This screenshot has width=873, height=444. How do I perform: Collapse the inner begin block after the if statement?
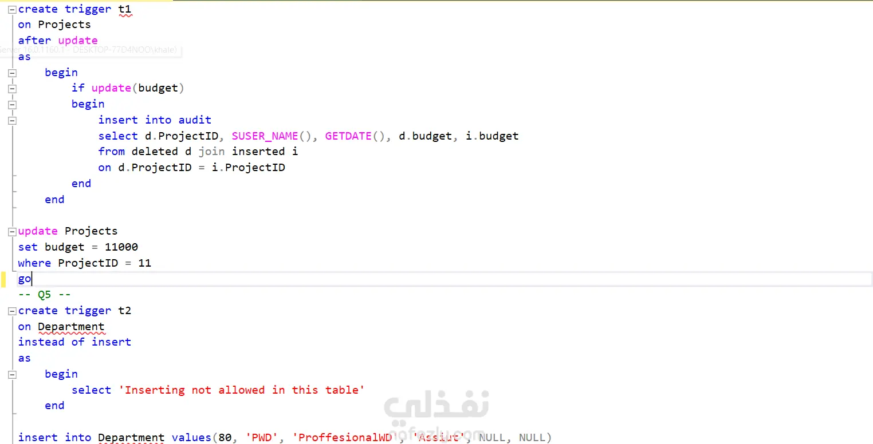pyautogui.click(x=12, y=105)
